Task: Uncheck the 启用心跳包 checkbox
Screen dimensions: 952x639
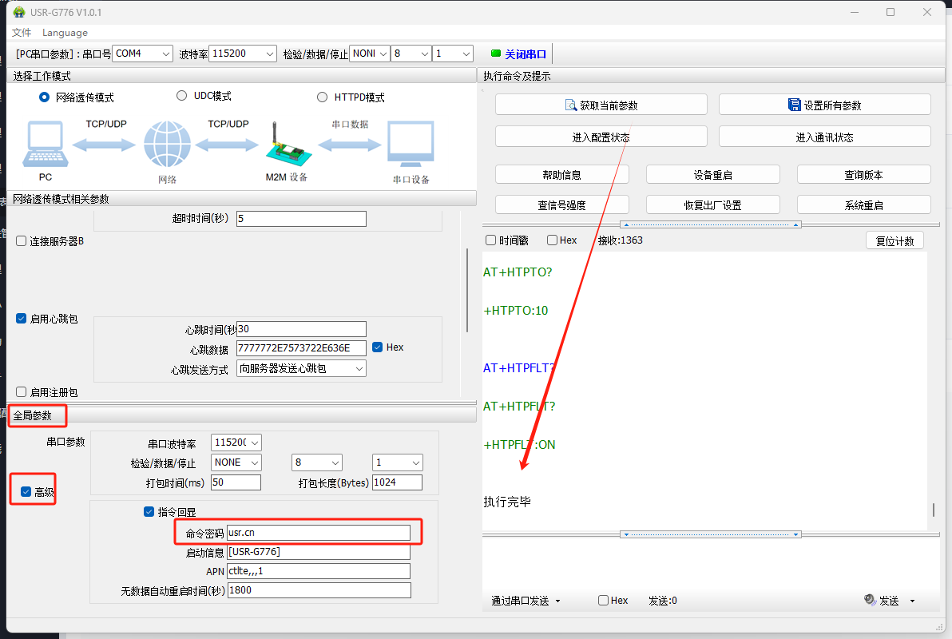Action: point(22,319)
